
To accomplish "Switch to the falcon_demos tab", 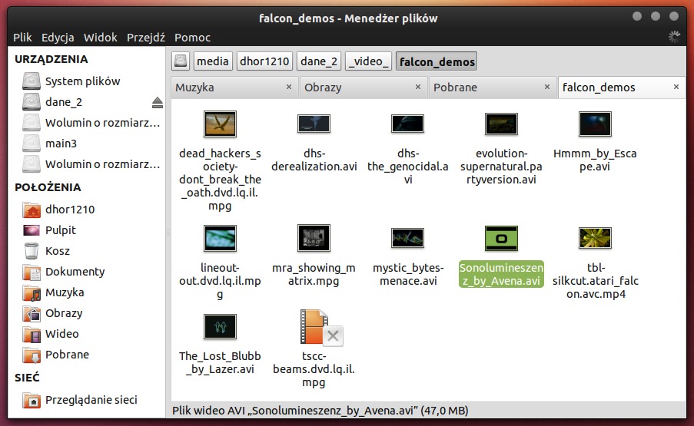I will pyautogui.click(x=622, y=88).
